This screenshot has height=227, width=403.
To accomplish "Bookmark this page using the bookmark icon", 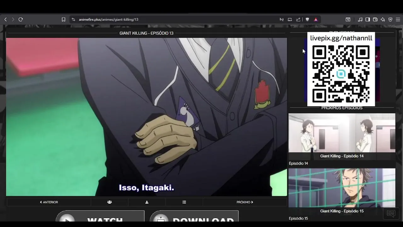I will (63, 20).
